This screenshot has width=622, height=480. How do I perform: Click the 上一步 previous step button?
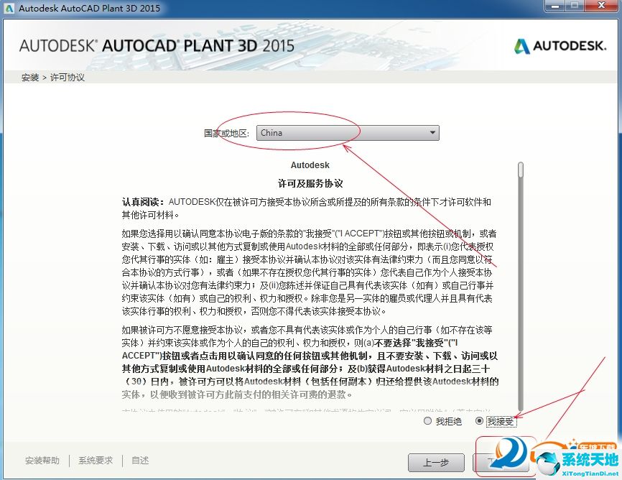(437, 463)
